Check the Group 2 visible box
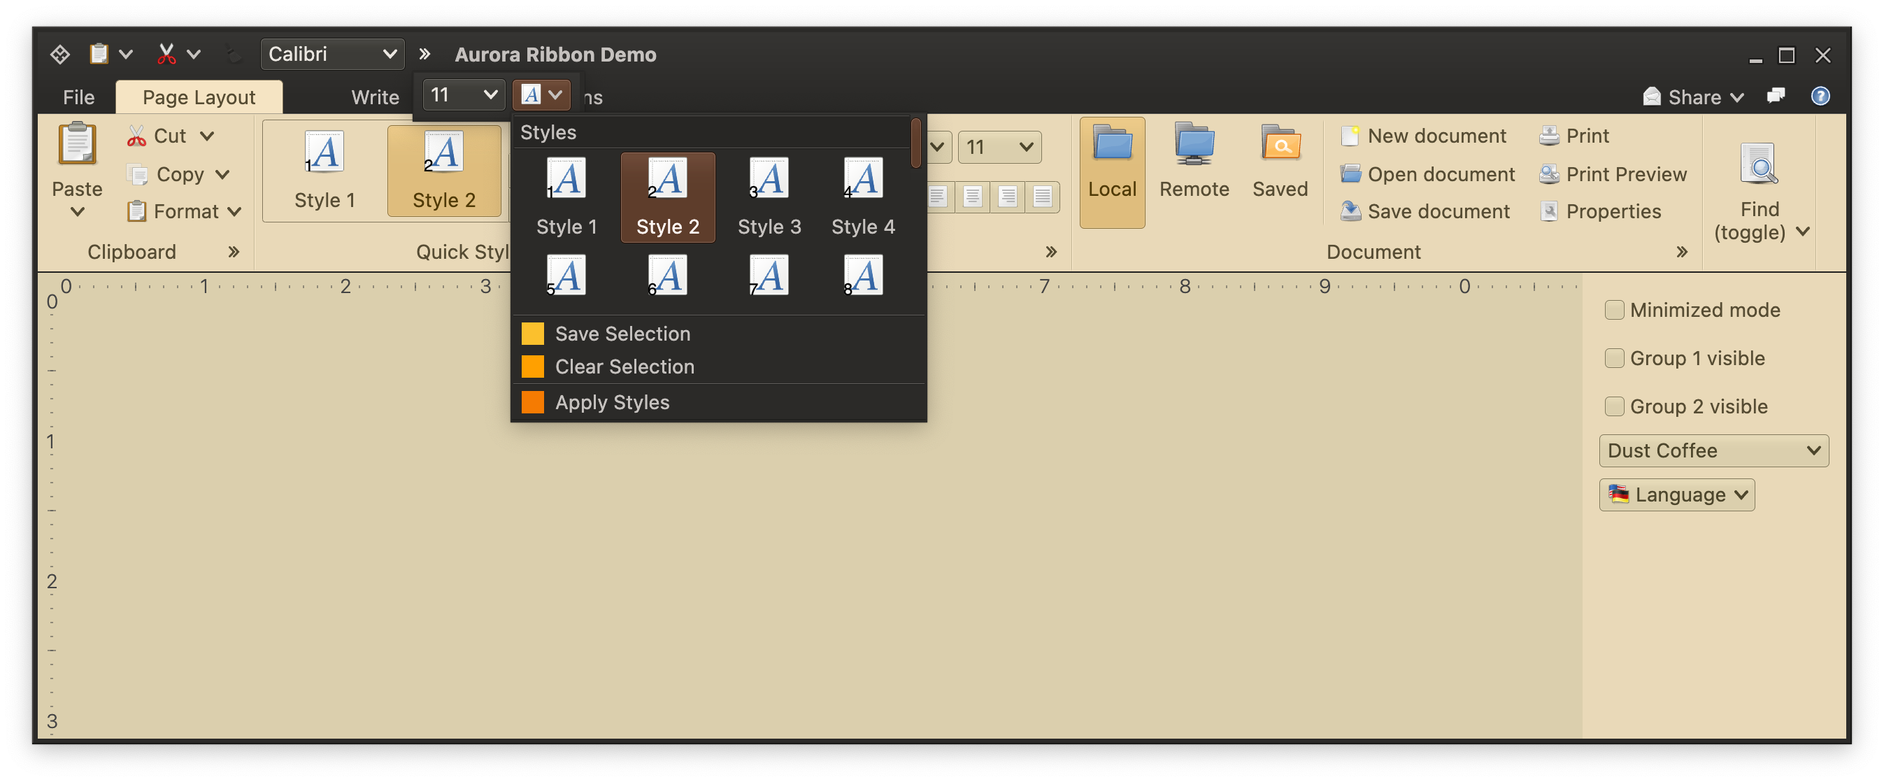1884x782 pixels. click(1614, 406)
